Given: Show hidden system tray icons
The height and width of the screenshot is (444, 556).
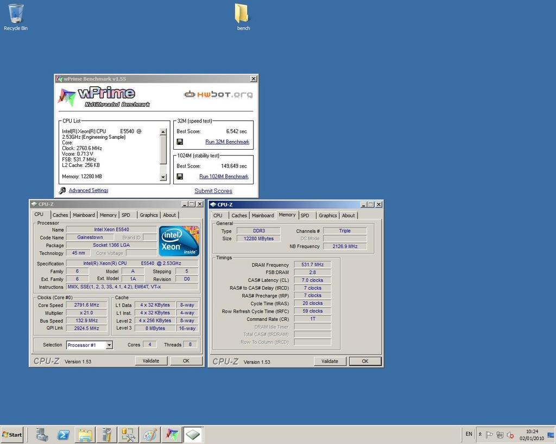Looking at the screenshot, I should (x=480, y=434).
